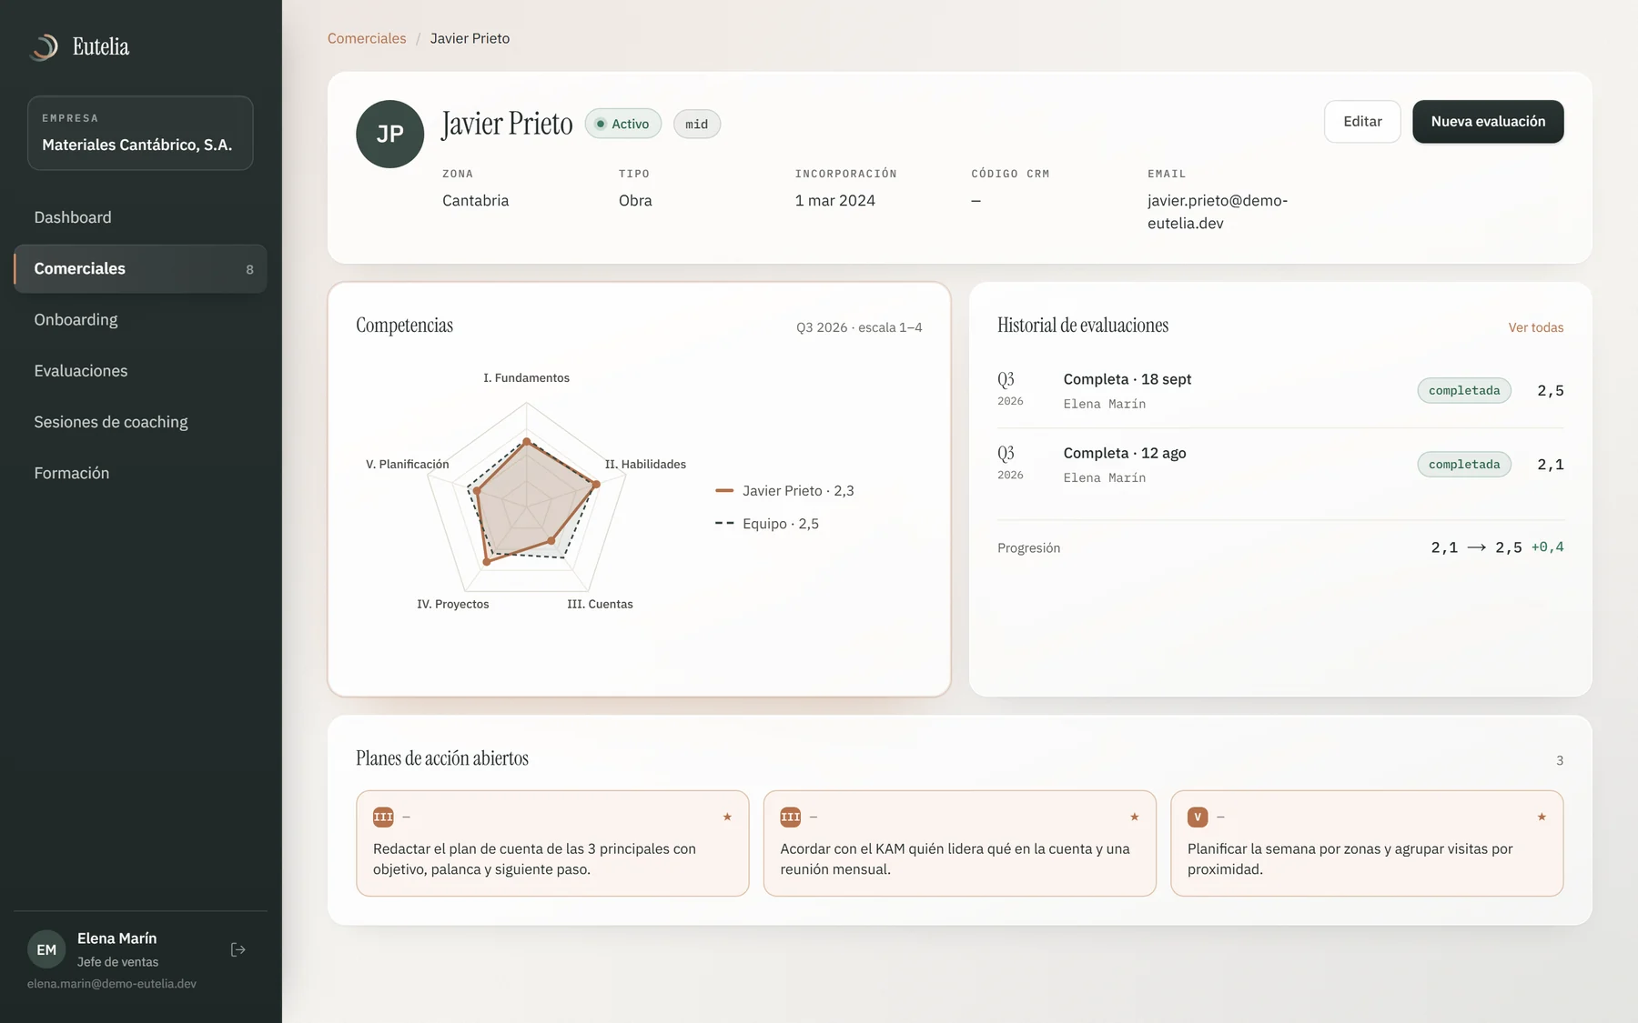Image resolution: width=1638 pixels, height=1023 pixels.
Task: Click the Progresión +0,4 value
Action: point(1547,547)
